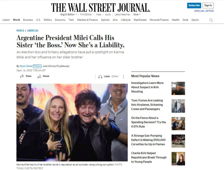Screen dimensions: 224x170
Task: Expand the English Edition dropdown
Action: (x=69, y=14)
